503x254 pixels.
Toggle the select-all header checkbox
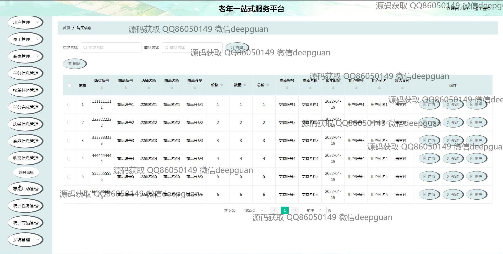(69, 85)
